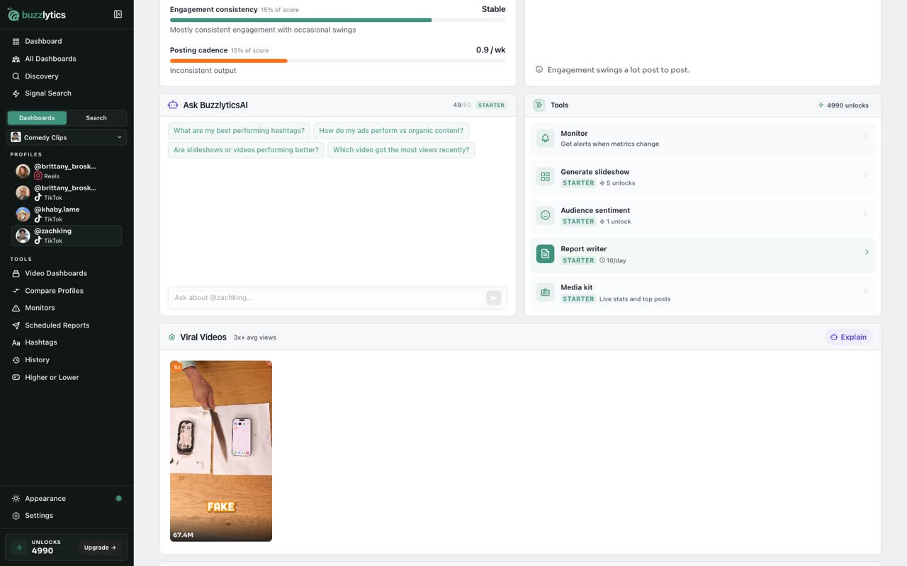Click the Posting cadence orange progress bar
This screenshot has width=907, height=566.
(x=229, y=61)
